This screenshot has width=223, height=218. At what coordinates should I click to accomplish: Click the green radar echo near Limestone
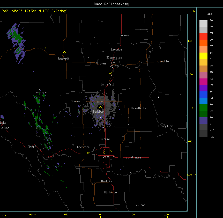[38, 100]
